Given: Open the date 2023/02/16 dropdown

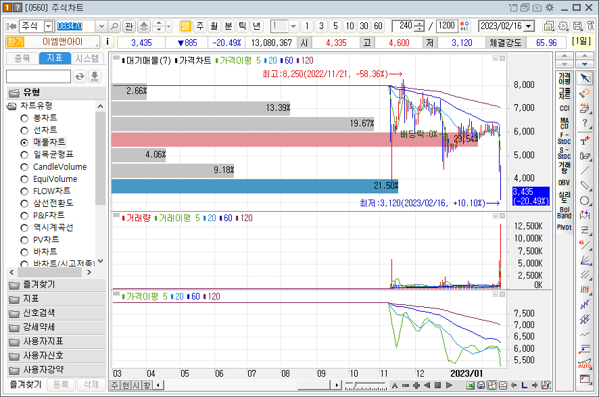Looking at the screenshot, I should pyautogui.click(x=529, y=26).
